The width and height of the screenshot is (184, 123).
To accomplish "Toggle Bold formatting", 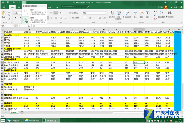I will click(x=16, y=18).
